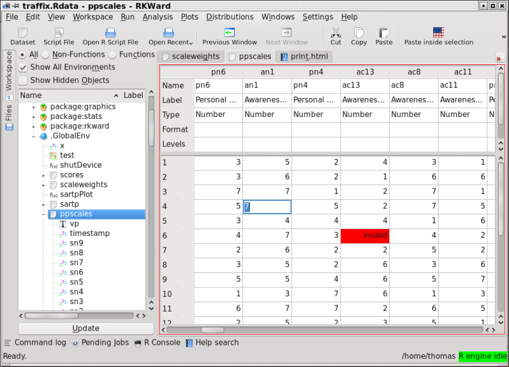
Task: Uncheck Show All Environments checkbox
Action: (x=23, y=68)
